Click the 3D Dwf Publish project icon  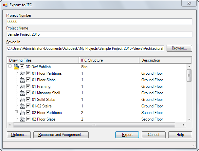(16, 67)
